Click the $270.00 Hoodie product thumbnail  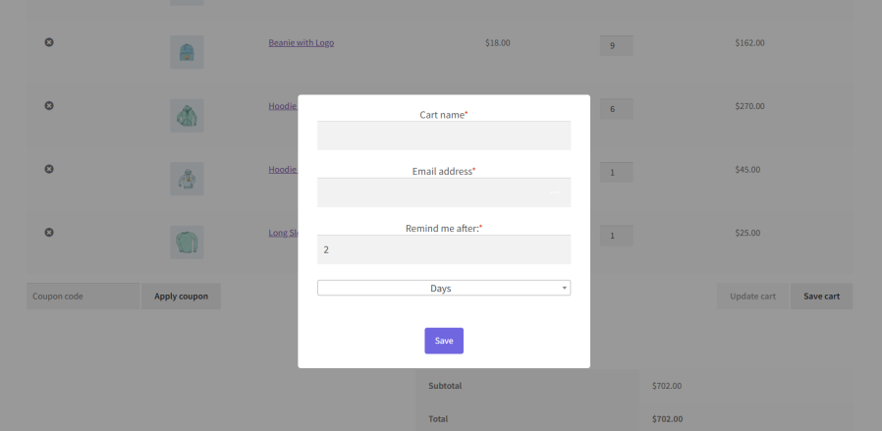pyautogui.click(x=187, y=116)
